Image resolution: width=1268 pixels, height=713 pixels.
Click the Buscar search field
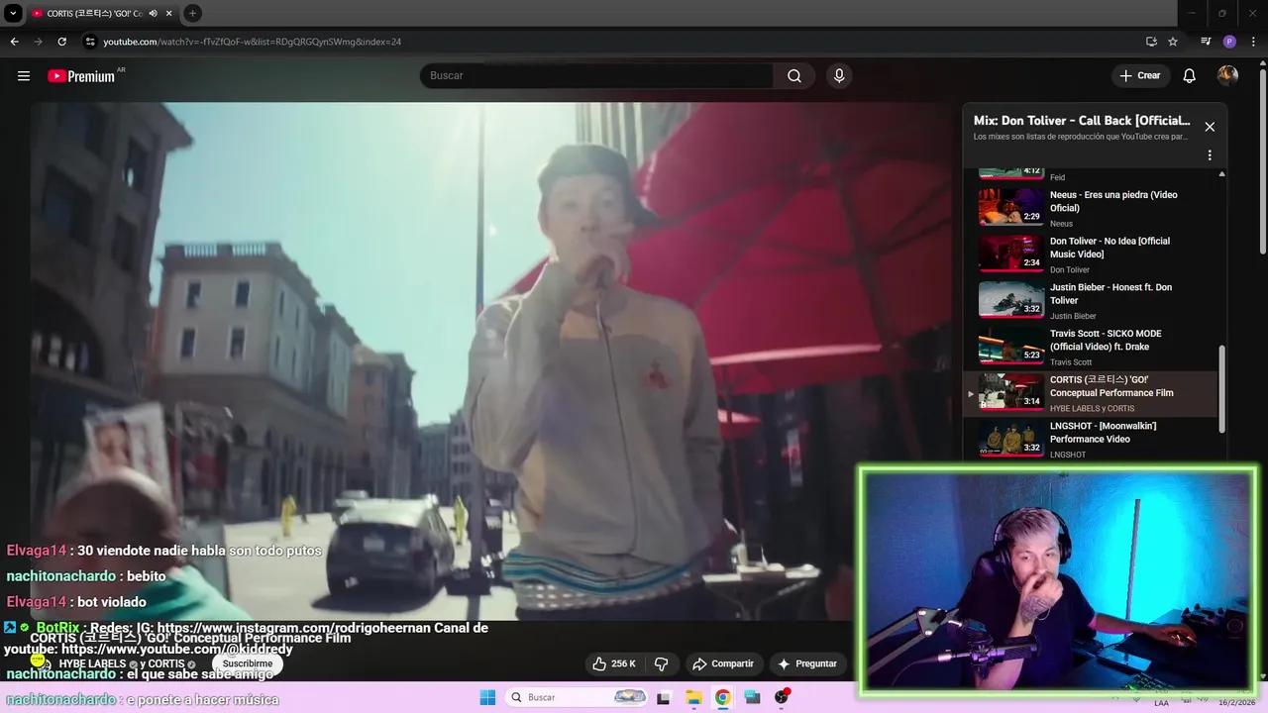click(597, 76)
